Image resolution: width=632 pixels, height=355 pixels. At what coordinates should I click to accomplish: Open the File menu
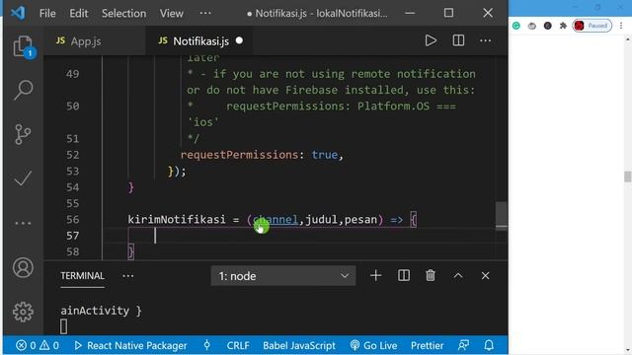click(47, 13)
